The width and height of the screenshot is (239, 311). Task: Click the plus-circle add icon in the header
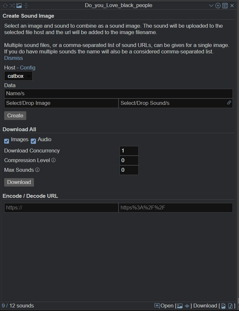click(x=218, y=5)
